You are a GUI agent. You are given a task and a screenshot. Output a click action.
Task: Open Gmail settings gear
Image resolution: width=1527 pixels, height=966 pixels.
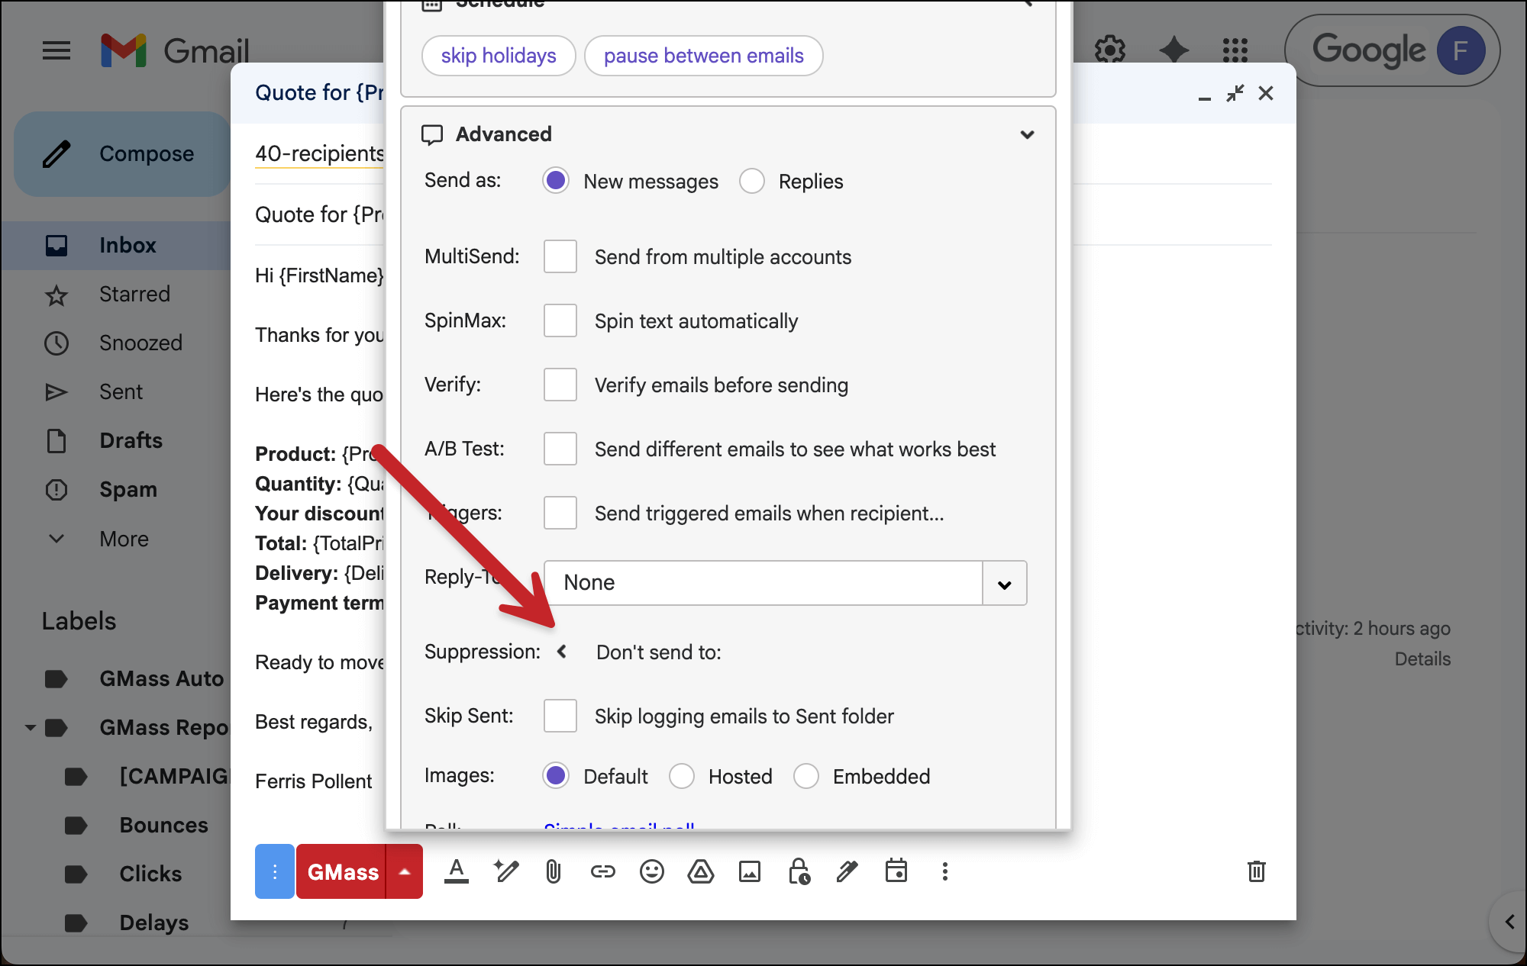tap(1109, 50)
